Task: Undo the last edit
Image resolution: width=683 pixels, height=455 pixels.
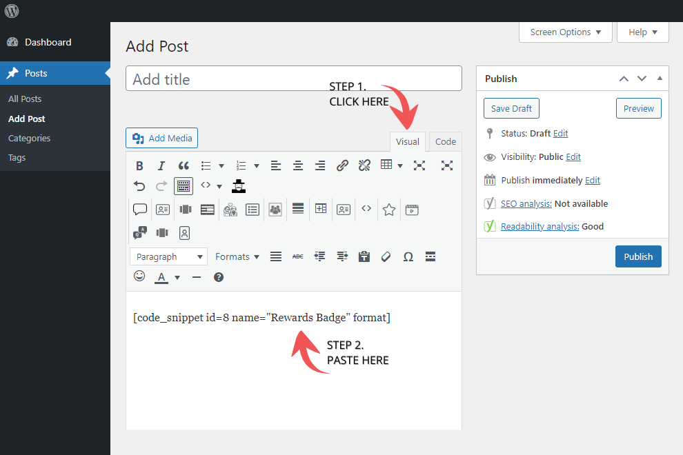Action: [x=139, y=186]
